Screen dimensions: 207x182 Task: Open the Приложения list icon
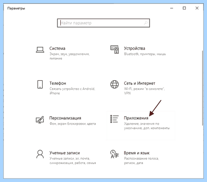click(x=115, y=119)
